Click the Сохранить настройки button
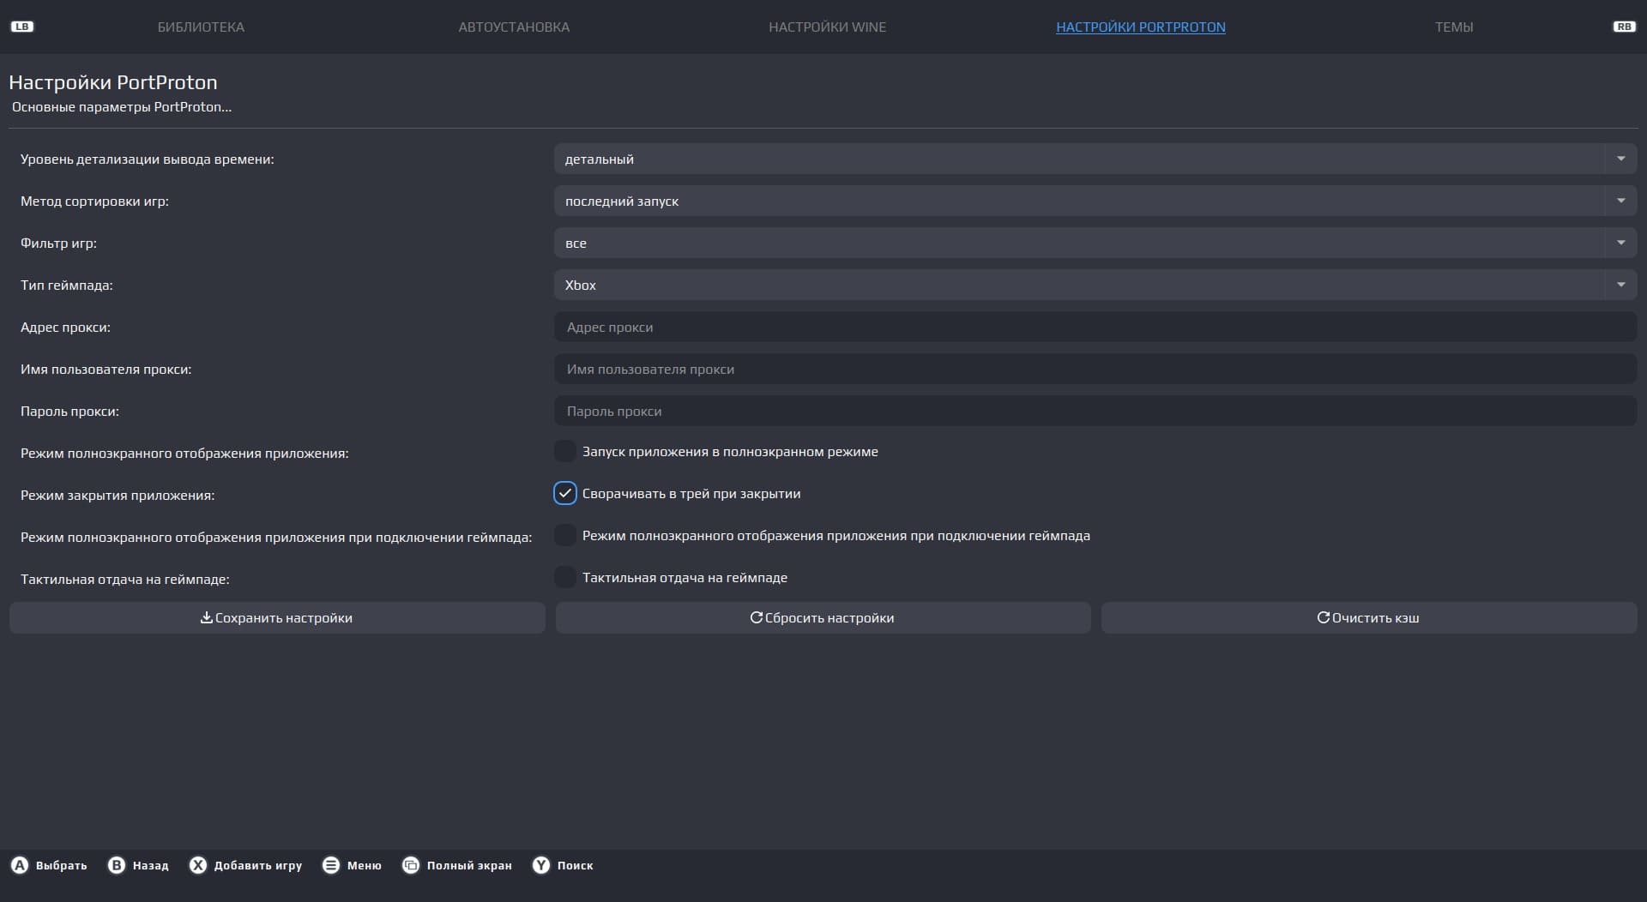1647x902 pixels. (277, 618)
